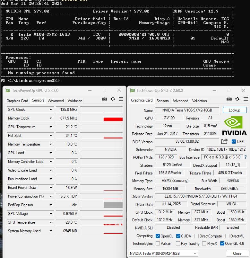Toggle the OpenCL checkbox
The image size is (250, 258).
click(158, 236)
